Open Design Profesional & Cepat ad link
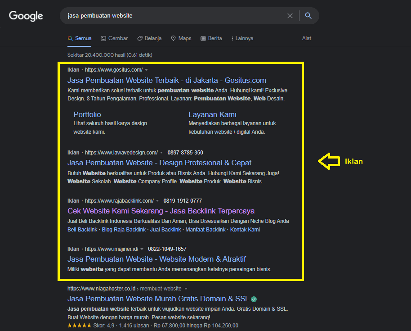 tap(159, 163)
